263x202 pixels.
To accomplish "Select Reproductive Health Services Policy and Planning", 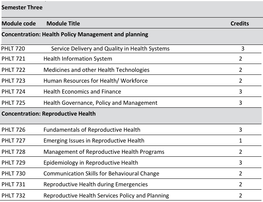I will [x=106, y=195].
